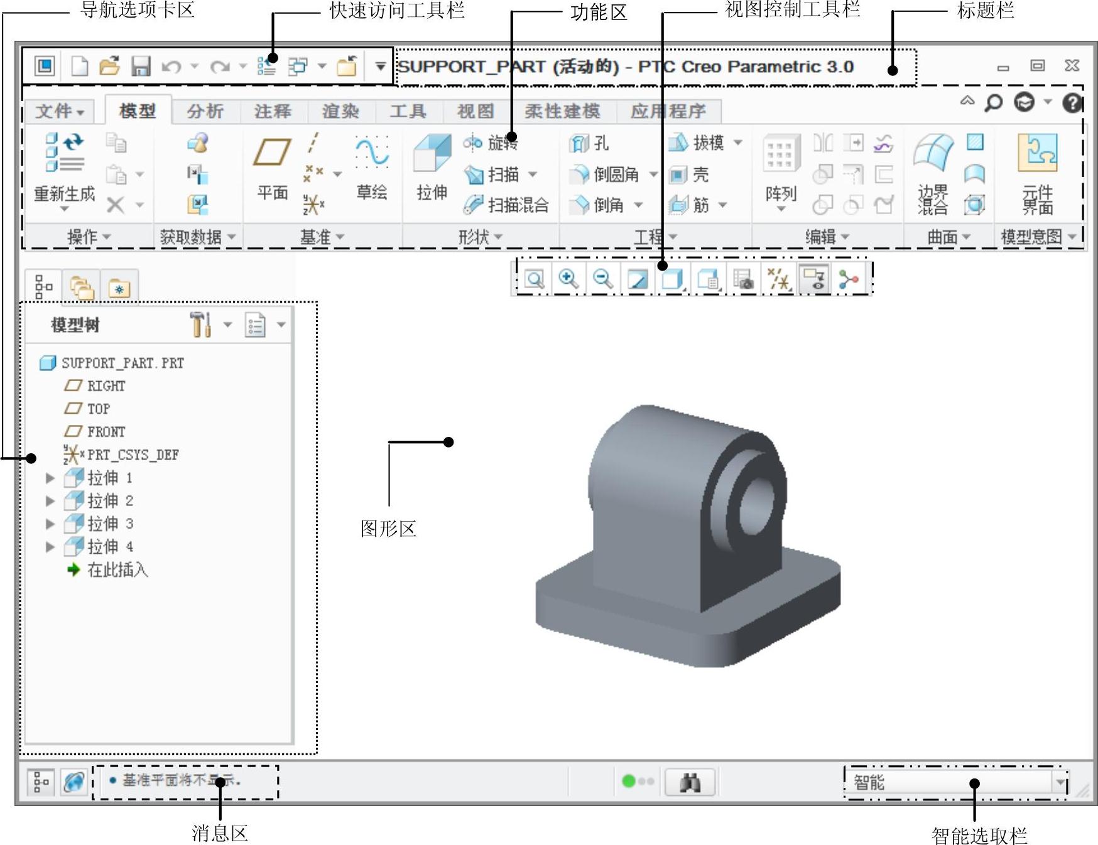
Task: Toggle datum display filters in view toolbar
Action: tap(779, 279)
